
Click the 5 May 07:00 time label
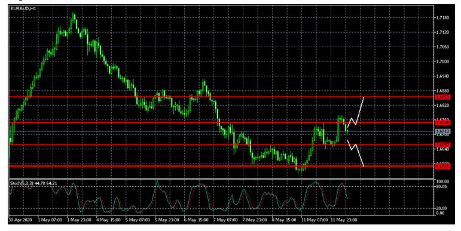click(x=138, y=220)
